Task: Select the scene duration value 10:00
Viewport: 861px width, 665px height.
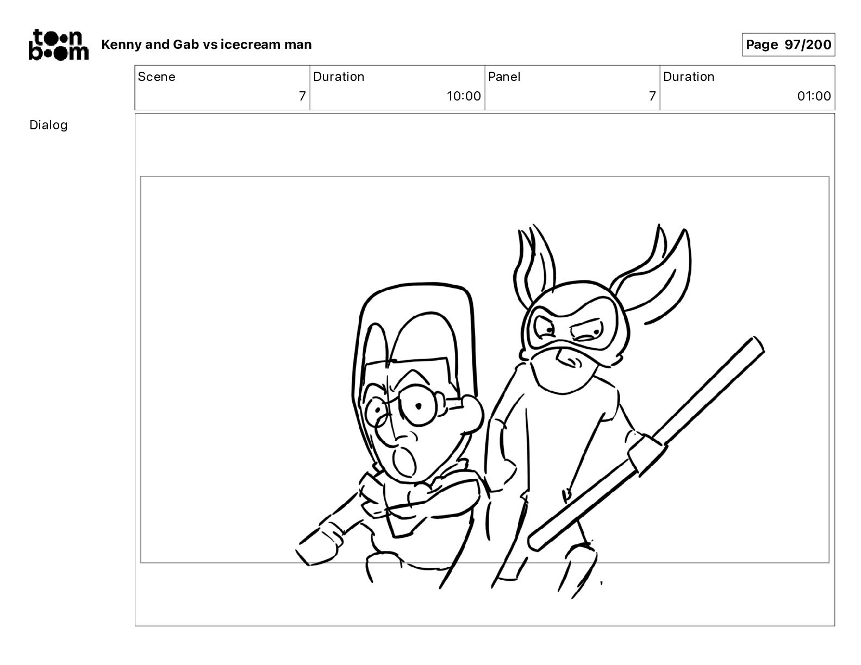Action: (x=464, y=96)
